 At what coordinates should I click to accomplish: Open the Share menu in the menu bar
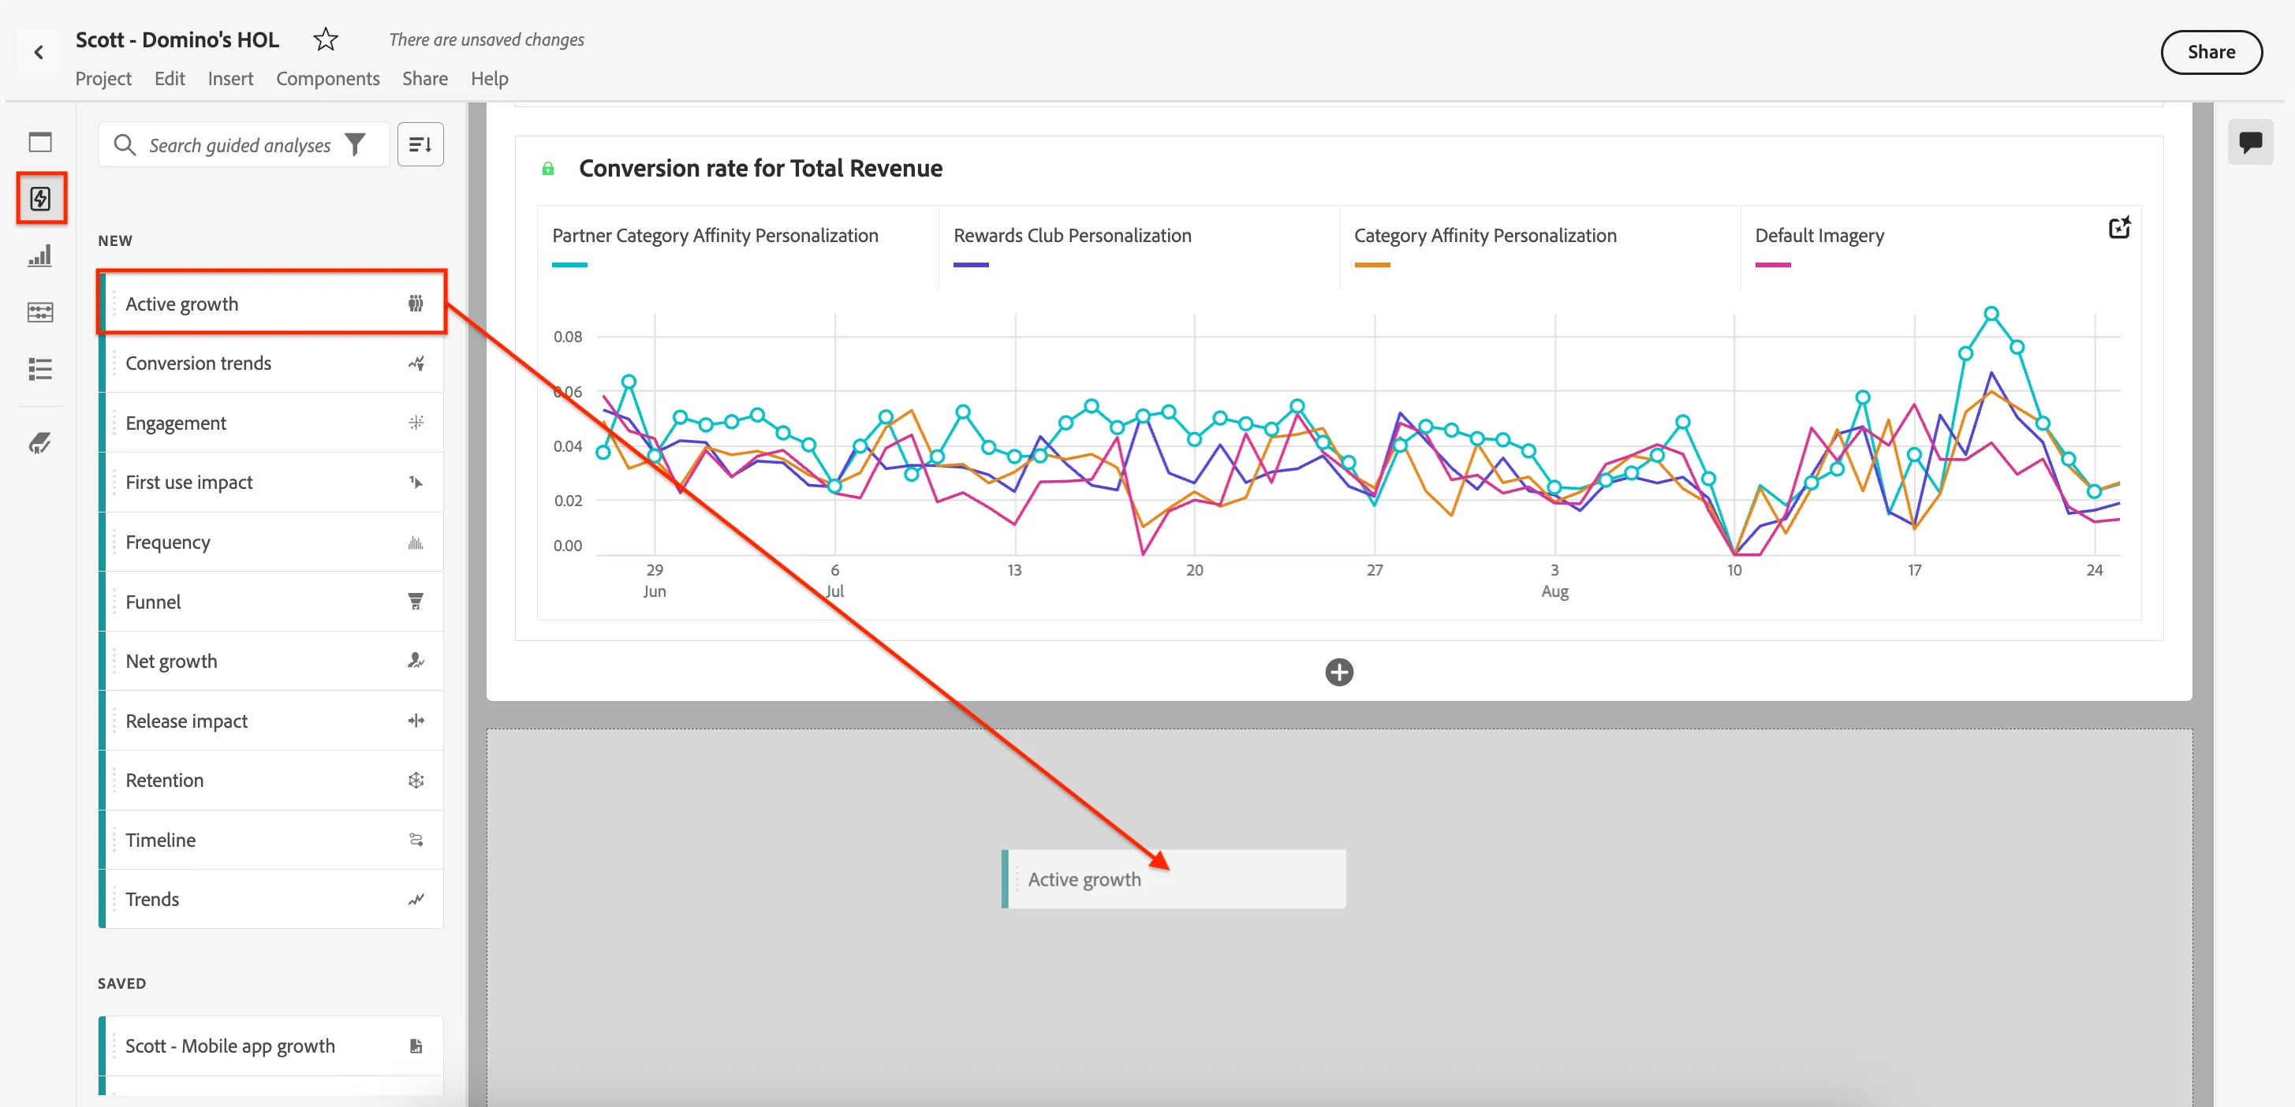425,78
